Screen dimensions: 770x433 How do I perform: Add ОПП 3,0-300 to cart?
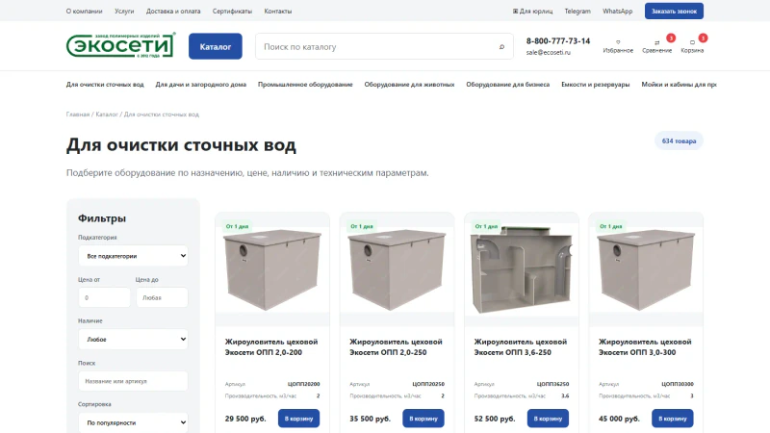672,419
